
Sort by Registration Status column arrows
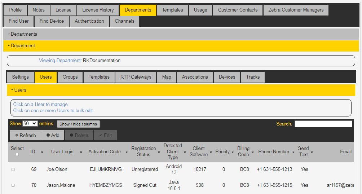[159, 152]
